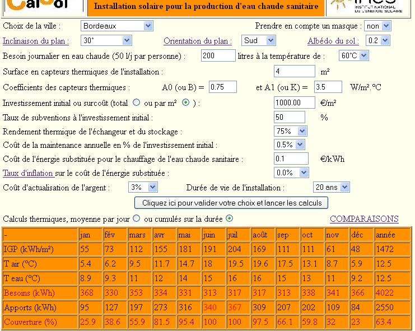Click the A0 coefficient field showing 0.75
Viewport: 415px width, 331px height.
pos(223,87)
